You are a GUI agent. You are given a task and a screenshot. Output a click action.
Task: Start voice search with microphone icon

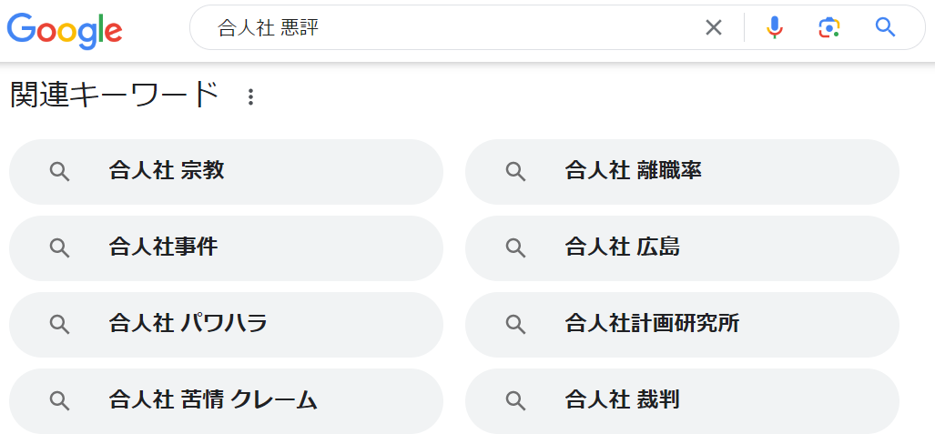(774, 28)
